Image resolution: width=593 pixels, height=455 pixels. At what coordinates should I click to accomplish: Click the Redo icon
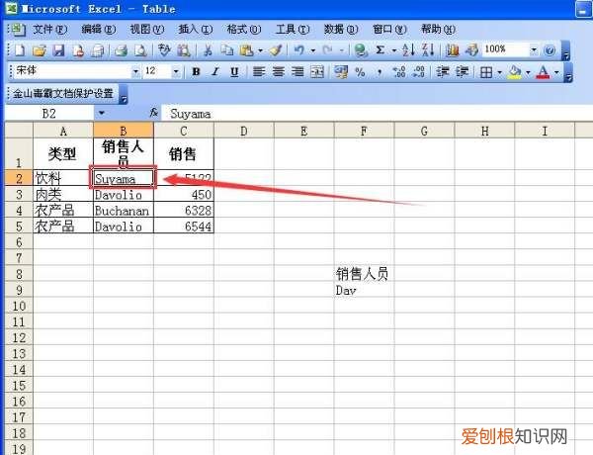(x=327, y=50)
